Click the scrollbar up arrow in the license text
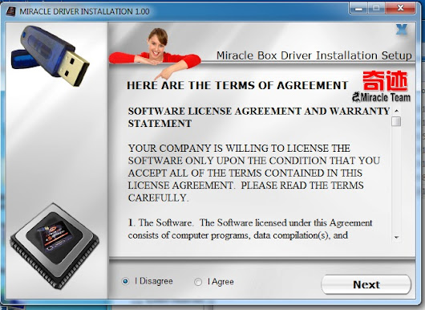This screenshot has width=425, height=310. click(397, 111)
